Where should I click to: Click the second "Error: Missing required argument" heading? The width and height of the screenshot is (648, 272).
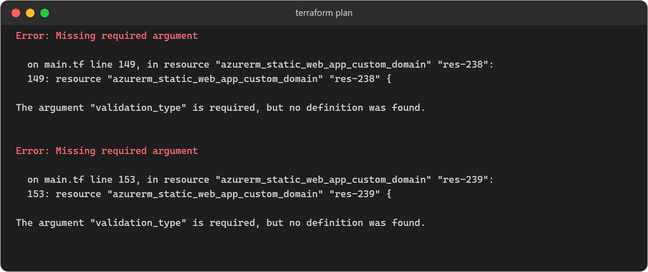click(x=107, y=151)
